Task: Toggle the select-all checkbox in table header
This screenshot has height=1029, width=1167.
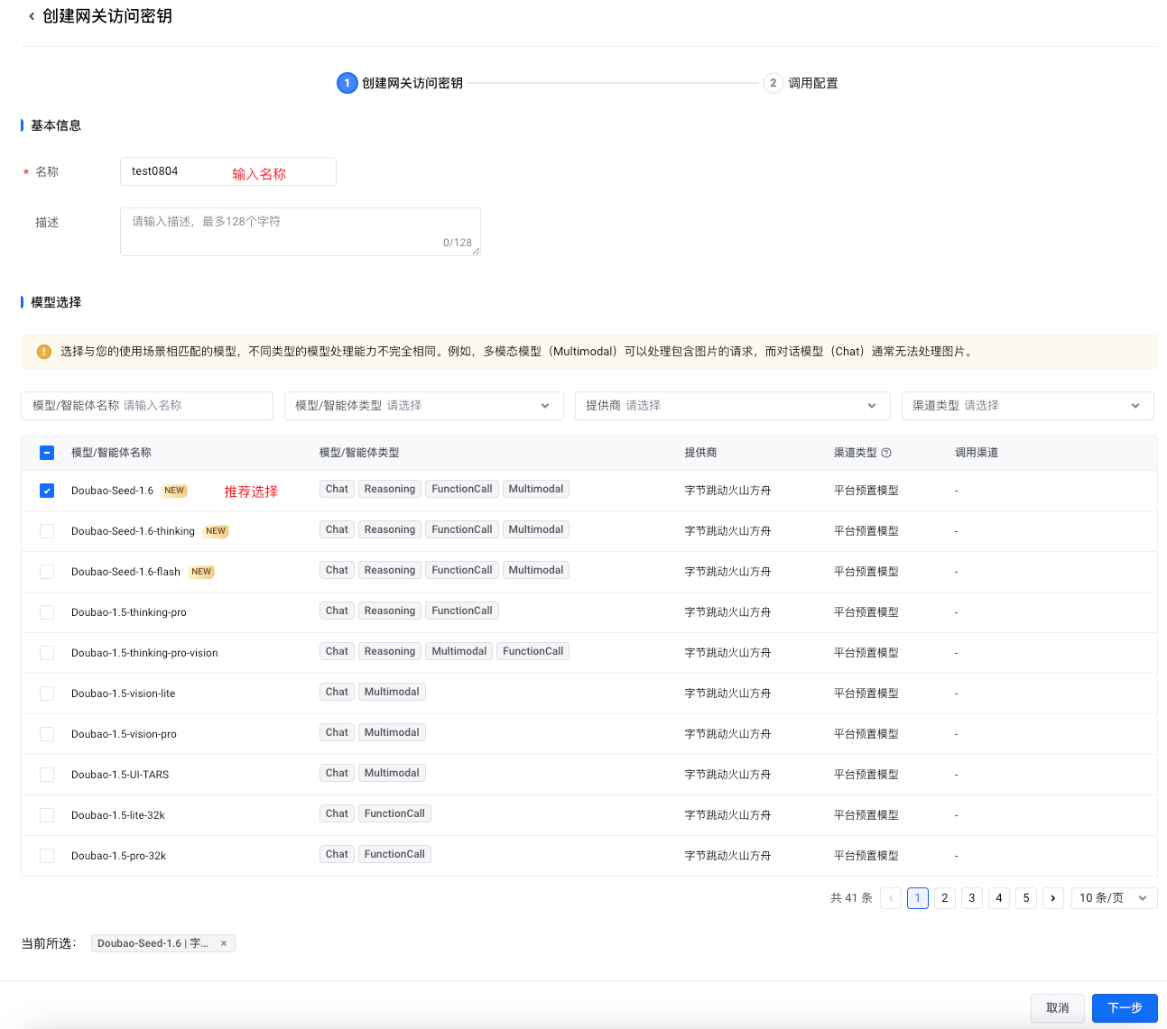Action: (47, 453)
